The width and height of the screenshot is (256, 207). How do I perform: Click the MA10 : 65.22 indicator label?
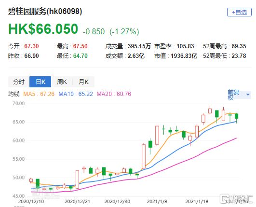click(x=76, y=94)
